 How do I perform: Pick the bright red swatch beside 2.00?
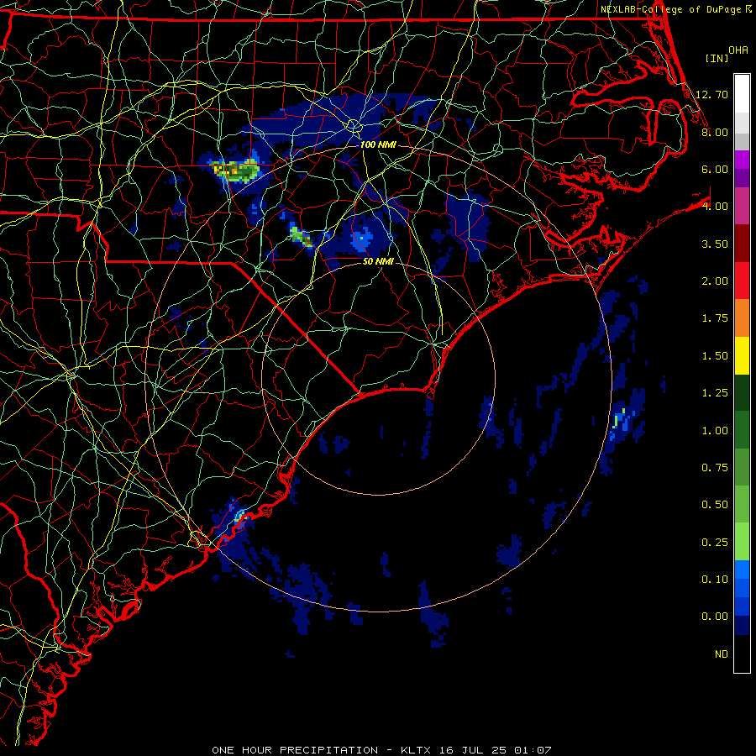pyautogui.click(x=742, y=281)
